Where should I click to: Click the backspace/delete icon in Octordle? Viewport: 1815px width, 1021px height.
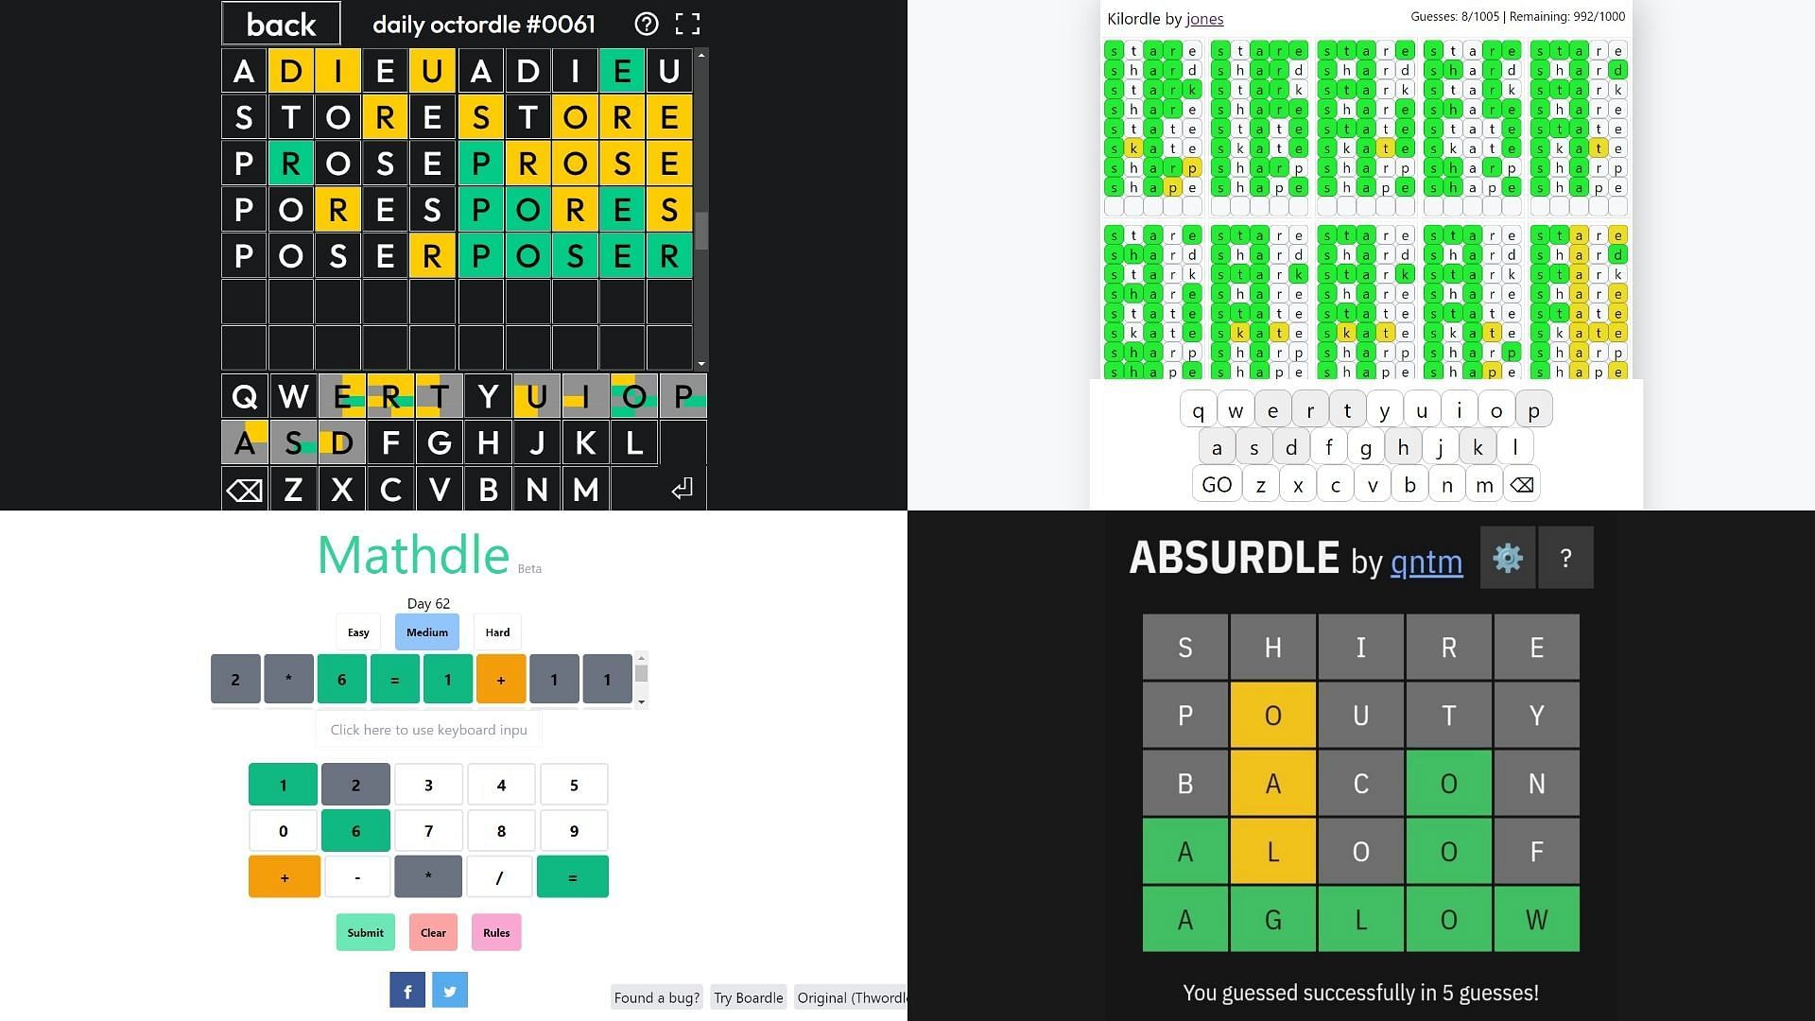[x=244, y=488]
